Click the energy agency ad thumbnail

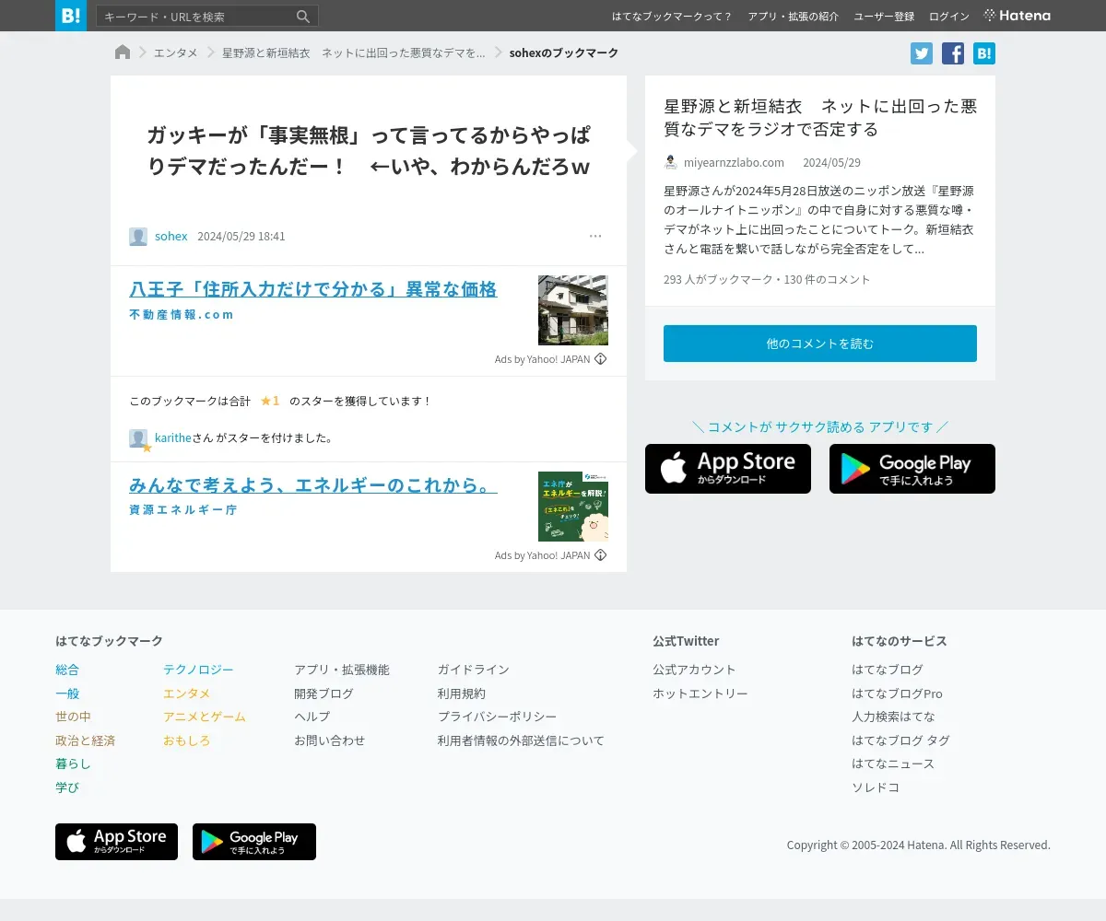573,507
